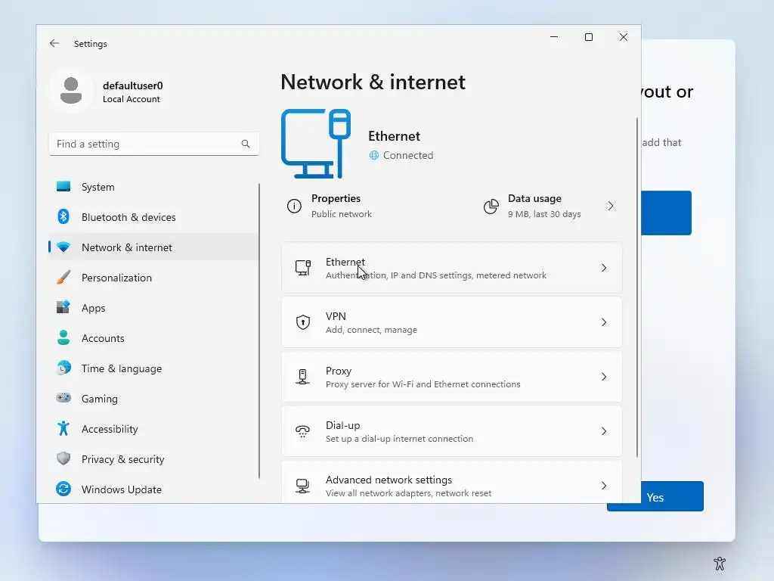Open Dial-up connection settings
Viewport: 774px width, 581px height.
(x=452, y=431)
